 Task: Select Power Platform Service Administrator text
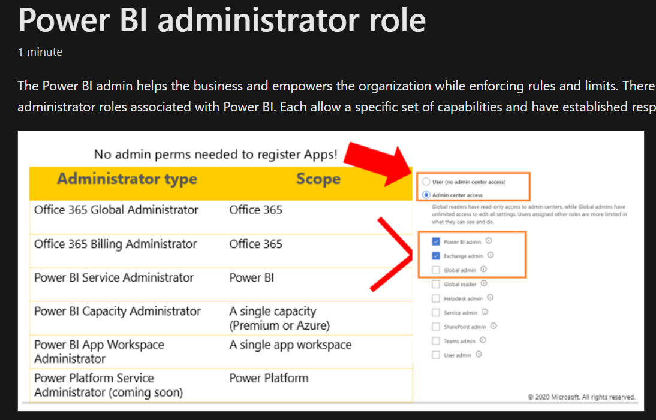109,385
